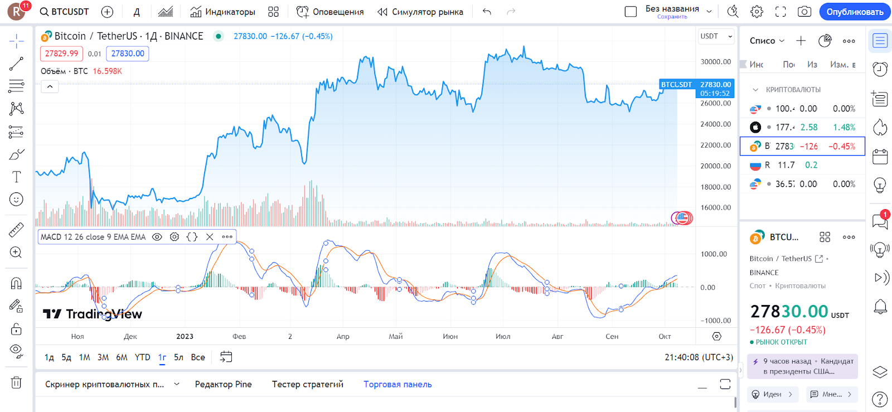This screenshot has width=892, height=412.
Task: Open the patterns drawing tool
Action: point(16,109)
